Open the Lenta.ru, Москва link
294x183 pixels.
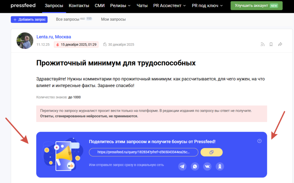point(54,37)
